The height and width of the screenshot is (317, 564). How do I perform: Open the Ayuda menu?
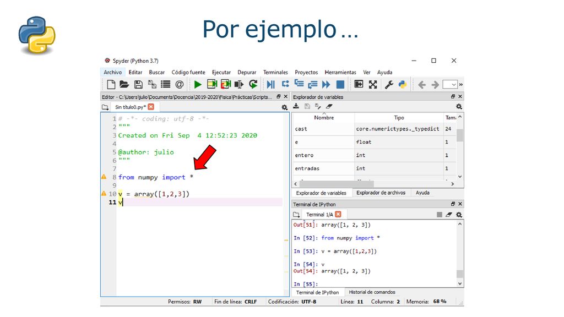pos(384,72)
